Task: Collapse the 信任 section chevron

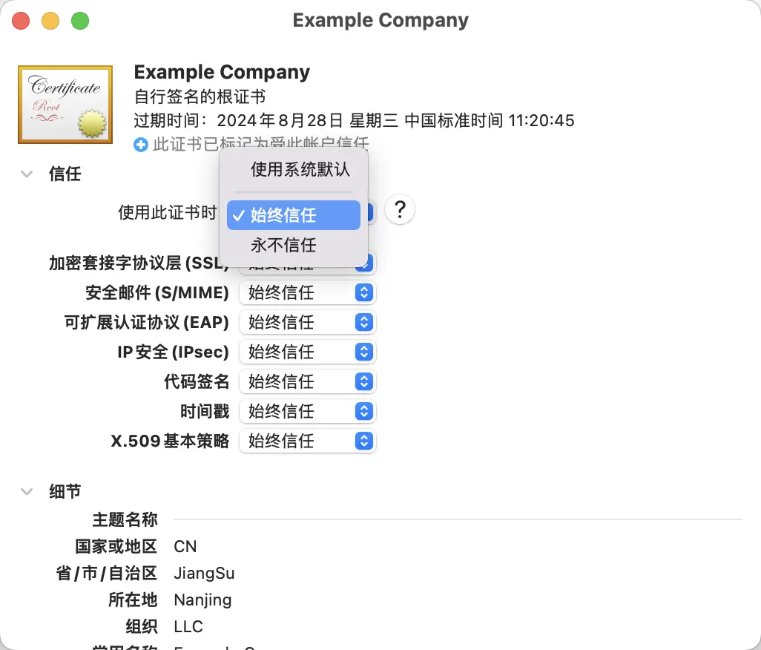Action: pyautogui.click(x=27, y=174)
